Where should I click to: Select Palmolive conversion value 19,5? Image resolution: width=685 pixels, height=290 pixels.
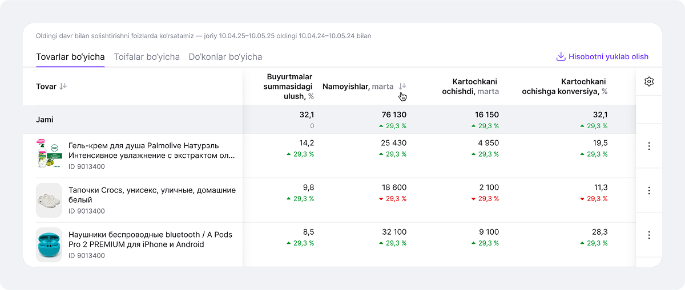(601, 143)
